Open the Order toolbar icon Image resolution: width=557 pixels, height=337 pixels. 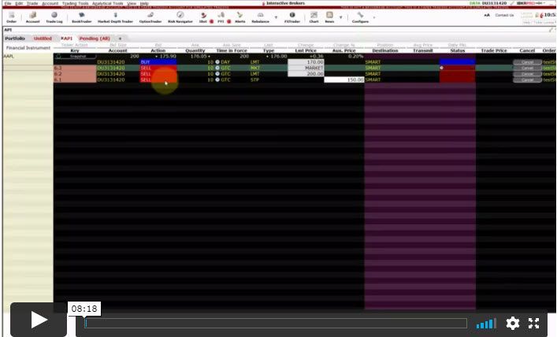11,17
